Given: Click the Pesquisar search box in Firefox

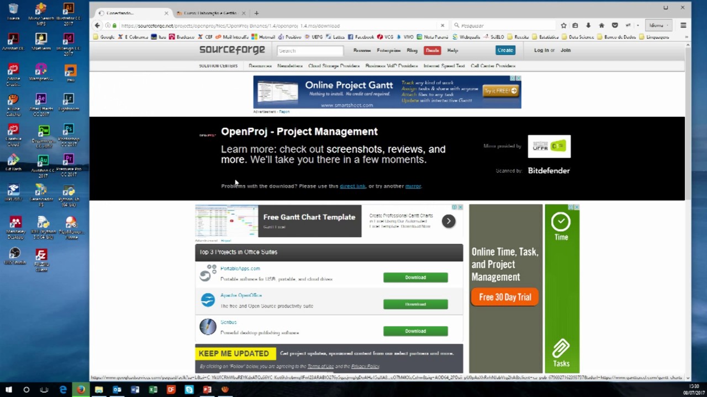Looking at the screenshot, I should point(503,25).
